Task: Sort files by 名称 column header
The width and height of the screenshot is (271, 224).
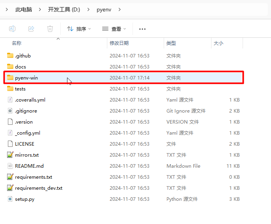Action: (17, 43)
